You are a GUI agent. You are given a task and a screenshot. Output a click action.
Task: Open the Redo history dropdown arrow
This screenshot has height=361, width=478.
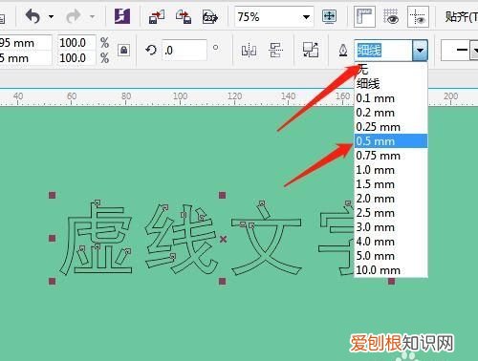[92, 16]
